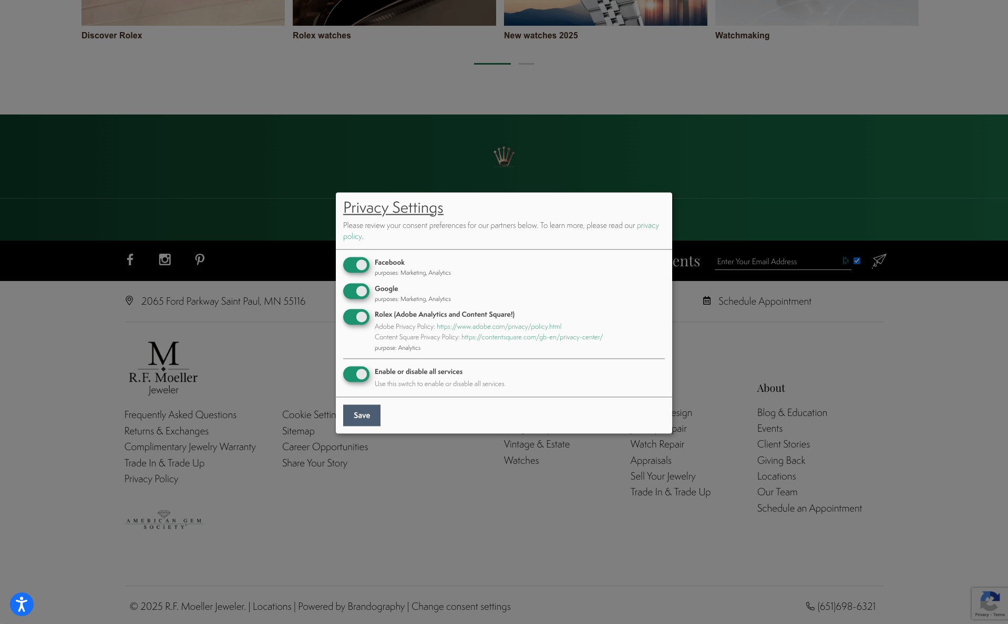
Task: Open the 2065 Ford Parkway address link
Action: click(223, 301)
